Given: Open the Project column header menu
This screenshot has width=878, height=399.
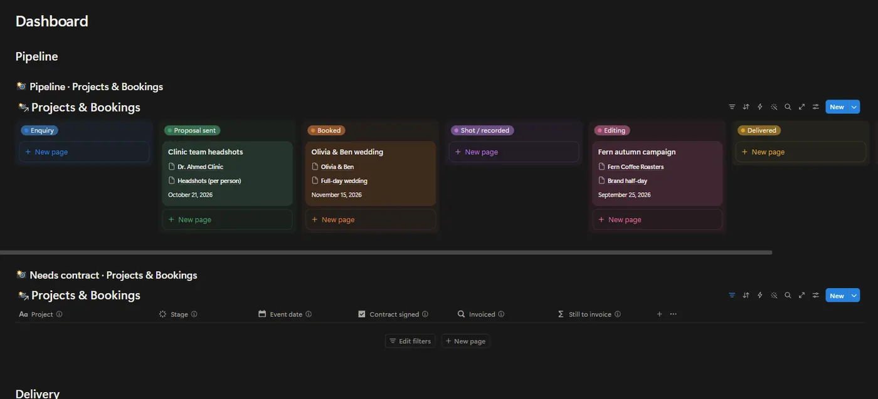Looking at the screenshot, I should coord(41,314).
